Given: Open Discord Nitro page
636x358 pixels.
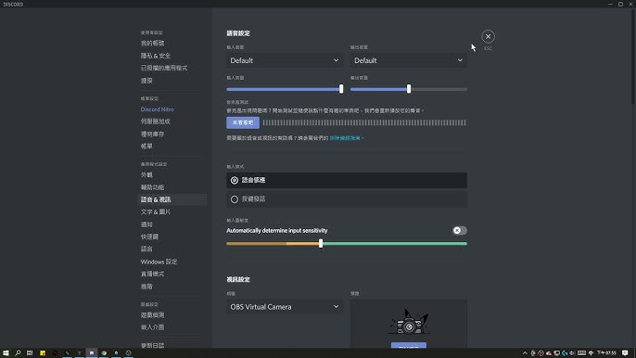Looking at the screenshot, I should (158, 109).
